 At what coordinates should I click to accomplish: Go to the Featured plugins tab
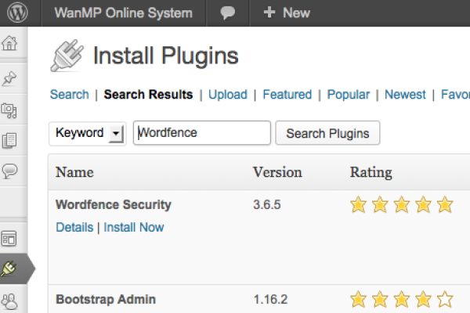click(287, 95)
